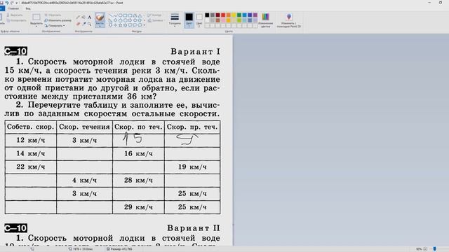Click Edit with Paint 3D button

288,20
